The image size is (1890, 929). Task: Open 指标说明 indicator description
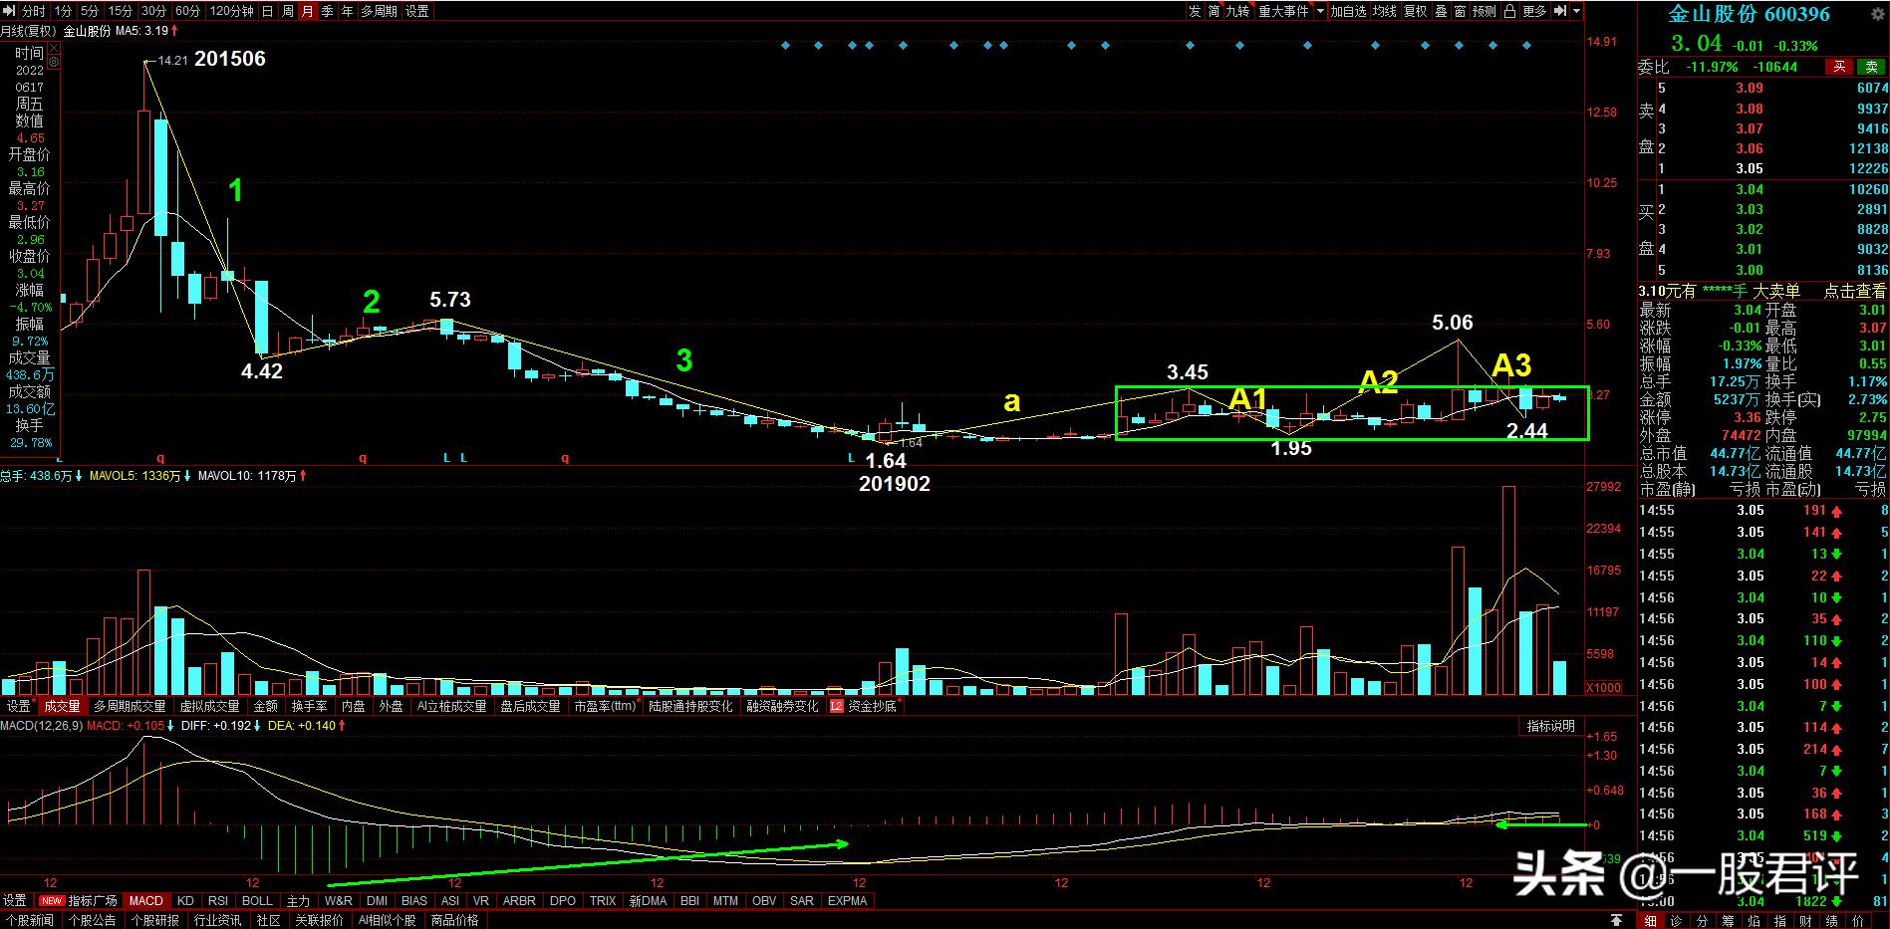1551,726
